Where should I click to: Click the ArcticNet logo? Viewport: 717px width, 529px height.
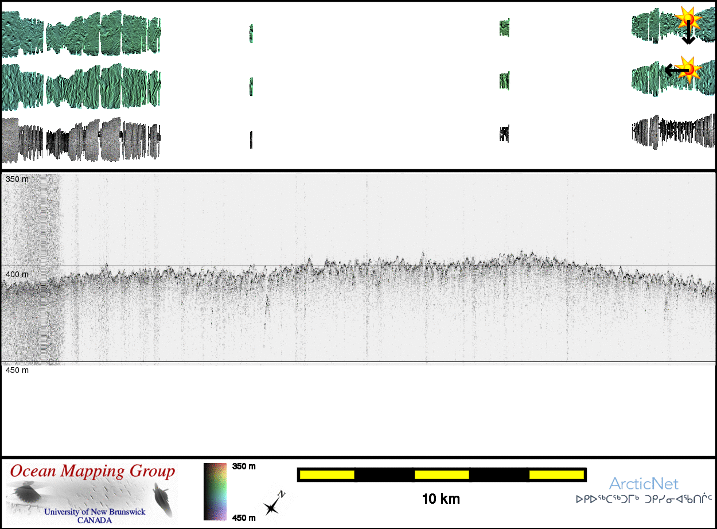pos(644,484)
